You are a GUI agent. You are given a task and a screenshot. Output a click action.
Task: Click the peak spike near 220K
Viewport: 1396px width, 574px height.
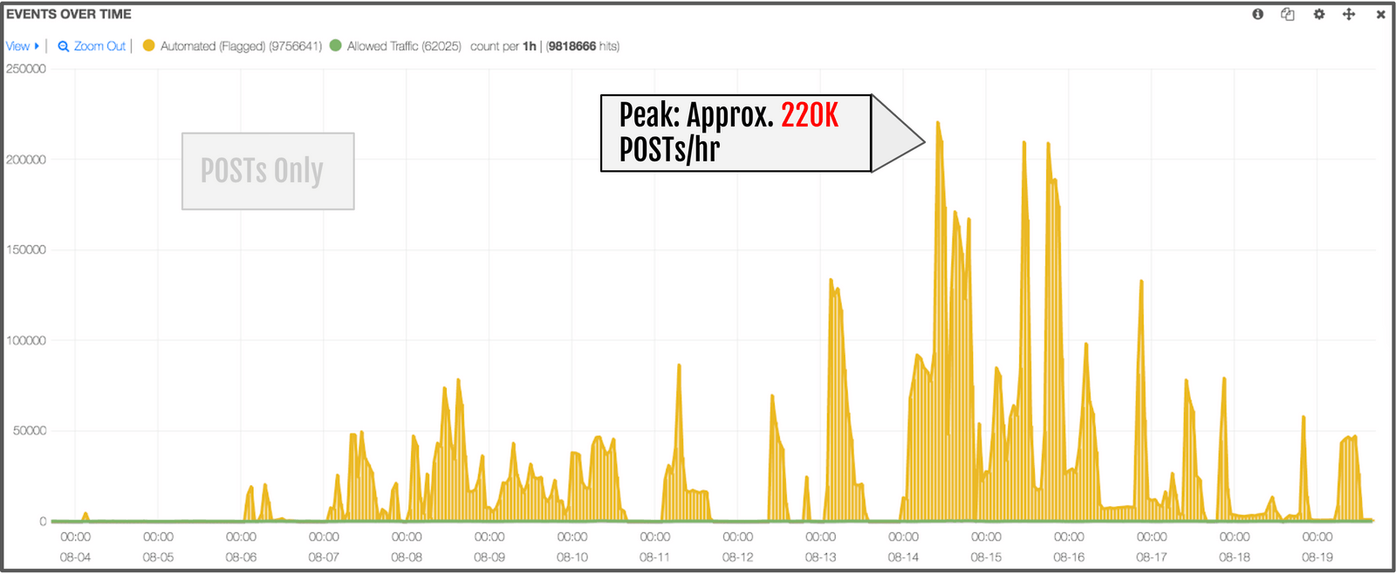[938, 124]
